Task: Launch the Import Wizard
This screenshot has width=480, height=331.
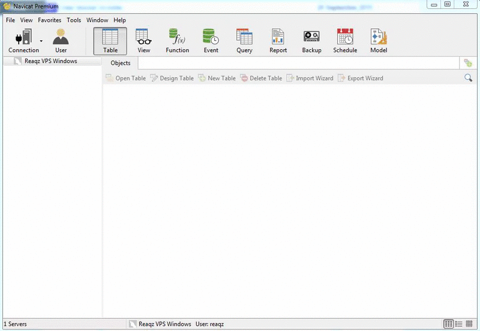Action: pyautogui.click(x=310, y=79)
